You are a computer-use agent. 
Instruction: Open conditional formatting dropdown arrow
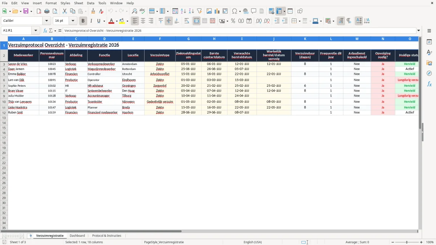tap(333, 21)
